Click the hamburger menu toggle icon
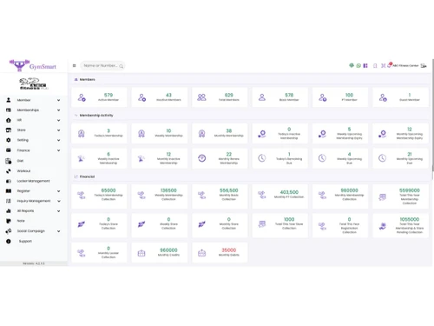The image size is (434, 326). point(75,66)
